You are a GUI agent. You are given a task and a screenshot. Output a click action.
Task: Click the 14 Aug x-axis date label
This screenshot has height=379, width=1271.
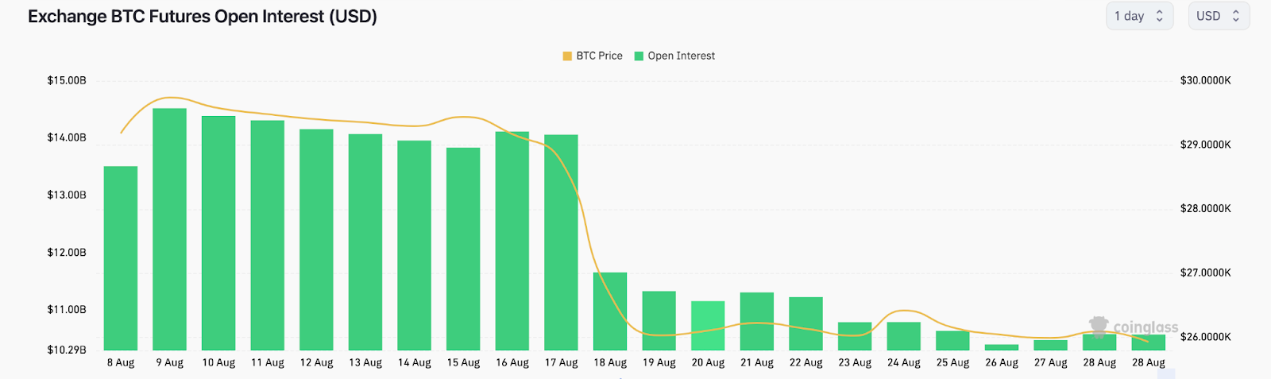415,362
